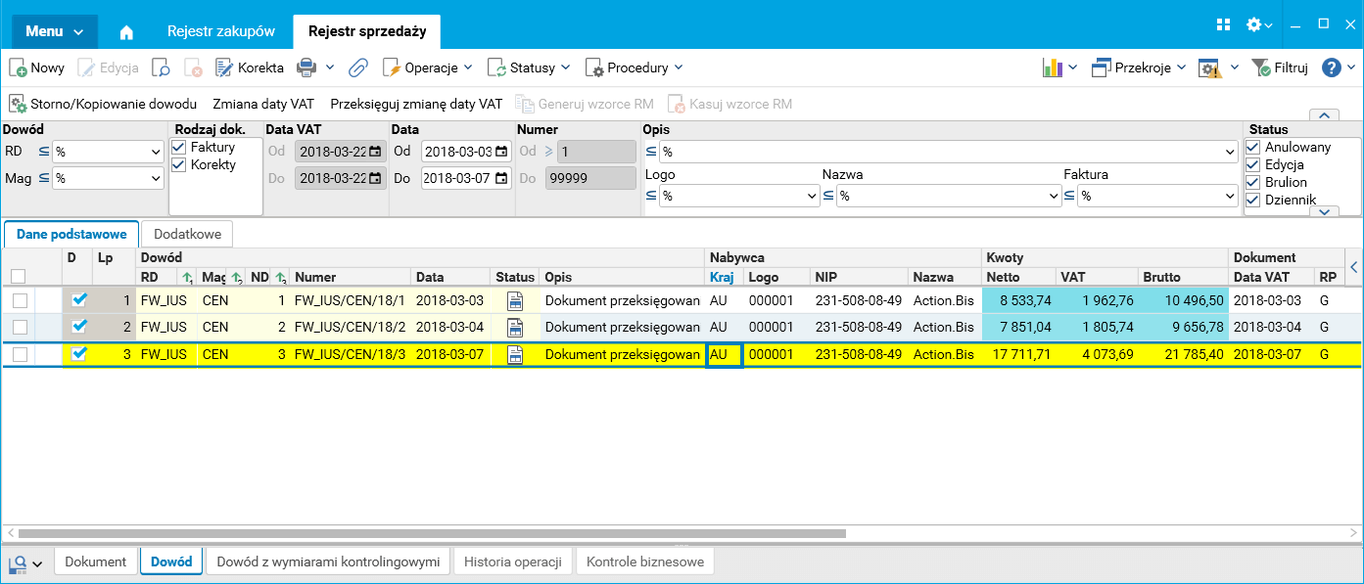This screenshot has width=1364, height=584.
Task: Switch to Rejestr zakupów tab
Action: pos(220,31)
